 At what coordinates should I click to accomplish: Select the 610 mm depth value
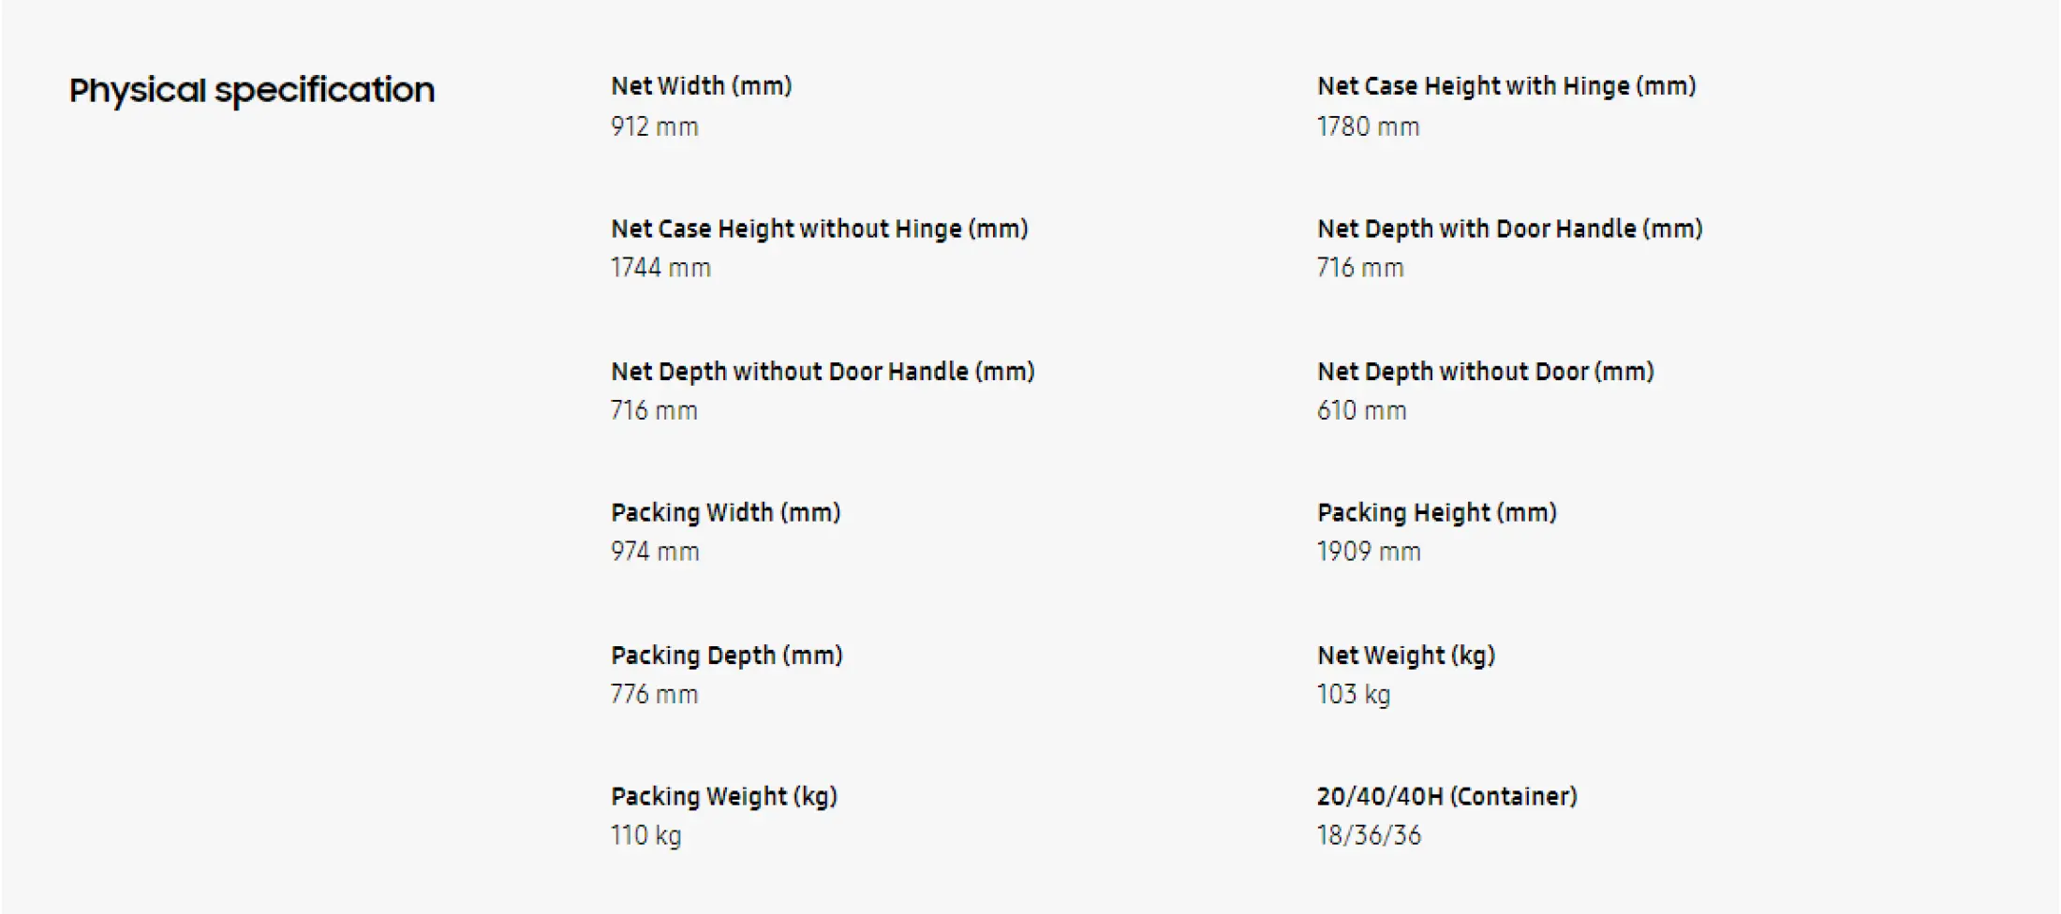point(1360,410)
